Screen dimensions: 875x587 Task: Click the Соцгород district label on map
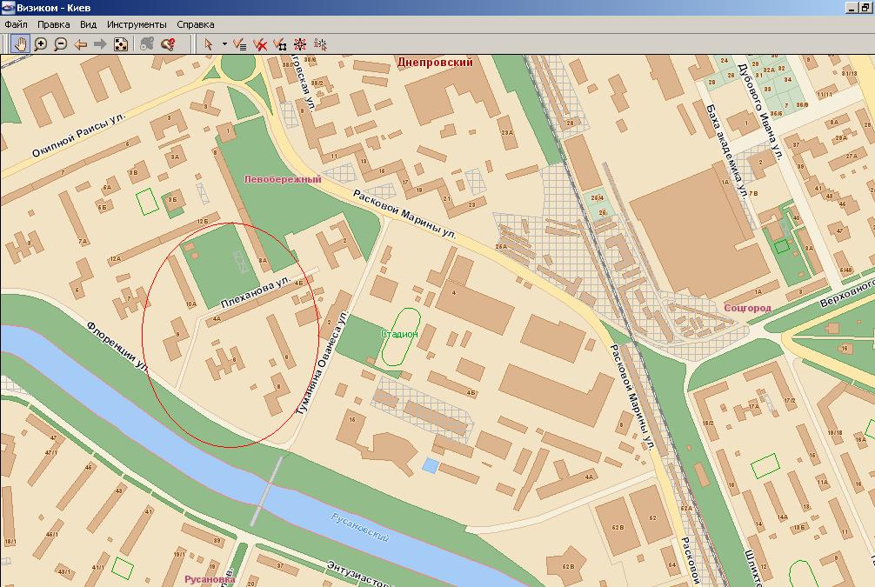747,308
